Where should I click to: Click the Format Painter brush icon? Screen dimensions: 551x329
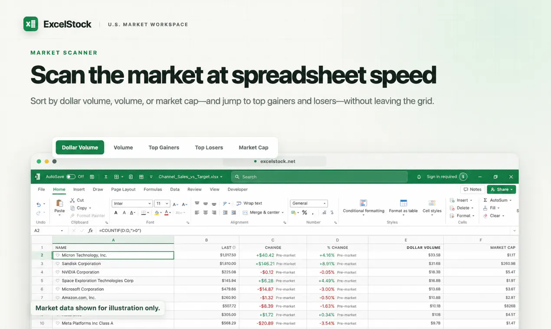pos(72,216)
